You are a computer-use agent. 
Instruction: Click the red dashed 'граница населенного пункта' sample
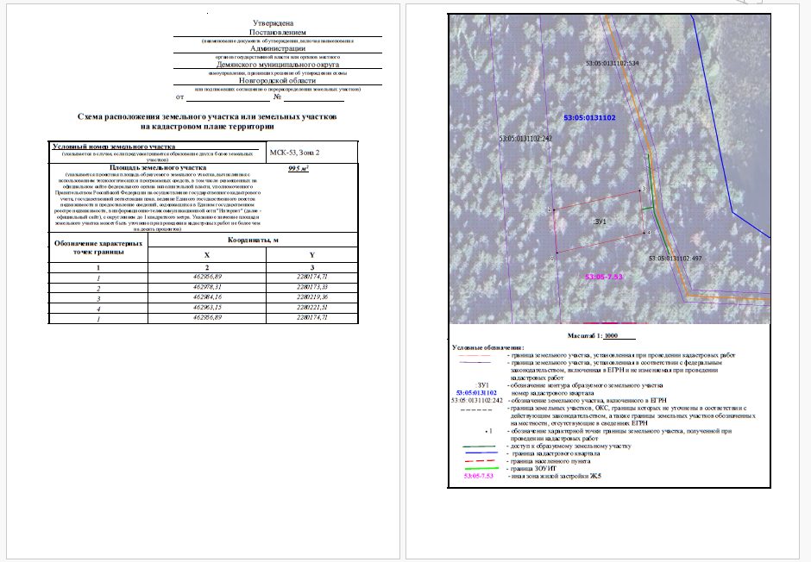pos(479,461)
